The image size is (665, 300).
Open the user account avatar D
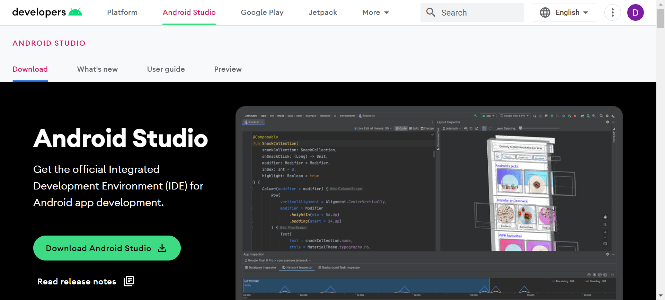[635, 12]
